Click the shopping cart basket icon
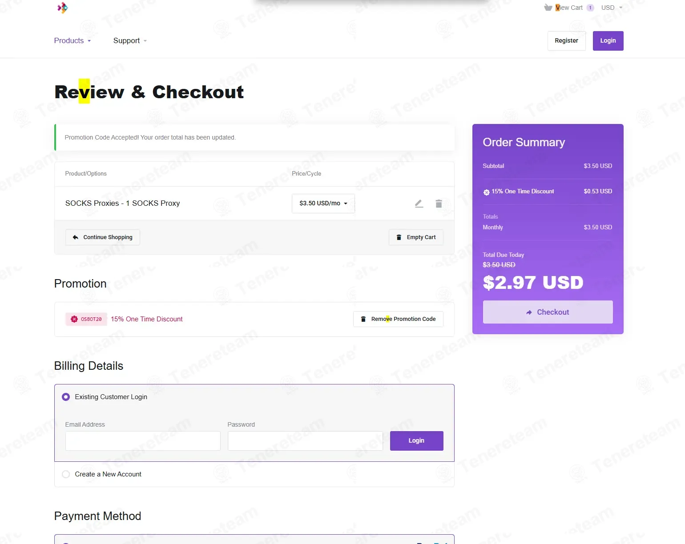Screen dimensions: 685x544 tap(548, 8)
